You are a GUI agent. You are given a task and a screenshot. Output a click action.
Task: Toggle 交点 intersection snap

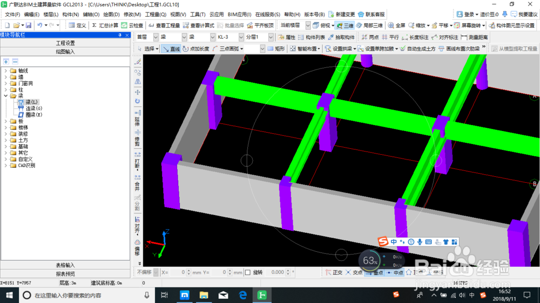pyautogui.click(x=354, y=272)
